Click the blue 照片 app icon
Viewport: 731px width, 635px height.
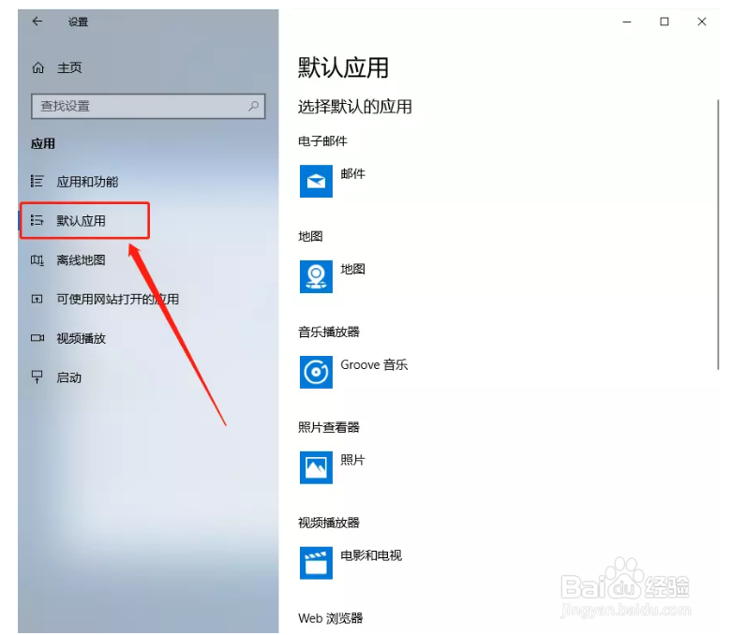coord(316,467)
